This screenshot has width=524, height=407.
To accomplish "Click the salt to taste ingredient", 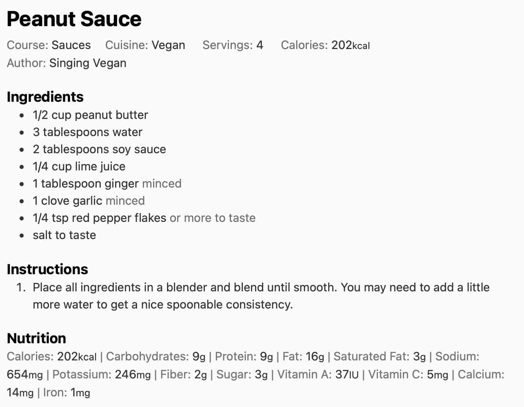I will 64,235.
